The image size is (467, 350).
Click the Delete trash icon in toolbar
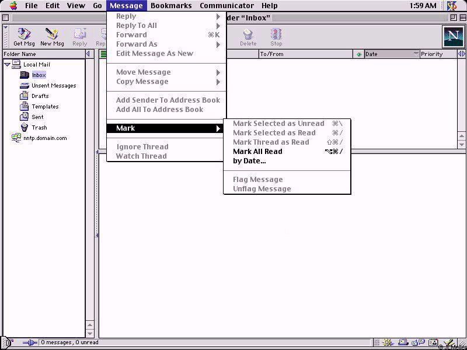[x=248, y=36]
